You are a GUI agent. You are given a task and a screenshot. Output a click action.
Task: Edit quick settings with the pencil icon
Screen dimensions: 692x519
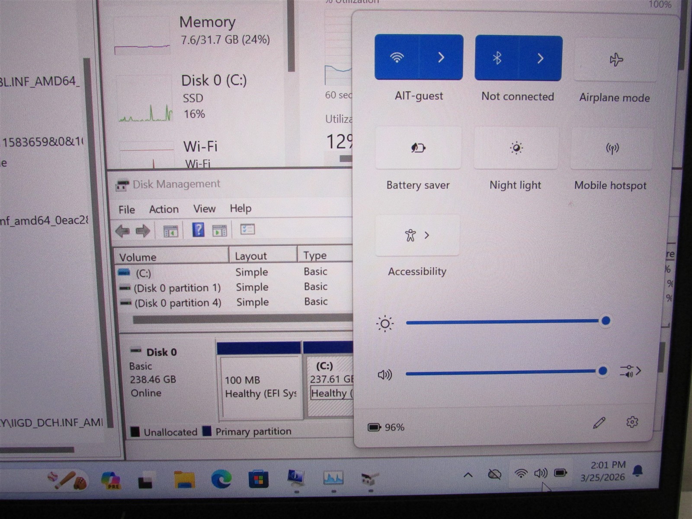(599, 423)
